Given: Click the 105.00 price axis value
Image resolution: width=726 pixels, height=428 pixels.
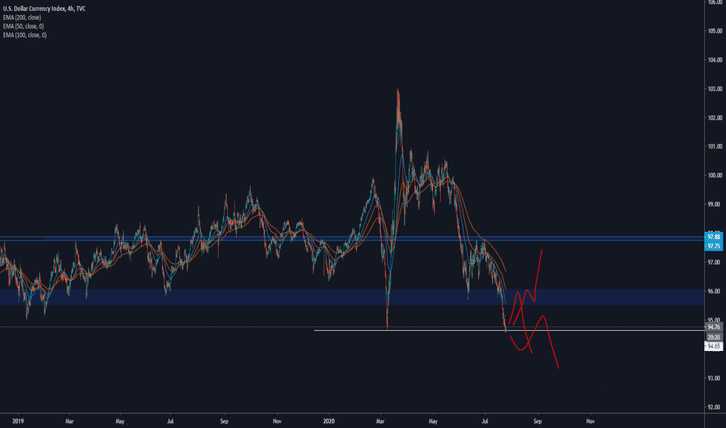Looking at the screenshot, I should coord(715,31).
